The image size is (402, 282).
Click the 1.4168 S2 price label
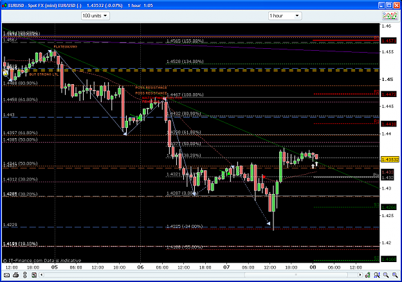(x=389, y=260)
